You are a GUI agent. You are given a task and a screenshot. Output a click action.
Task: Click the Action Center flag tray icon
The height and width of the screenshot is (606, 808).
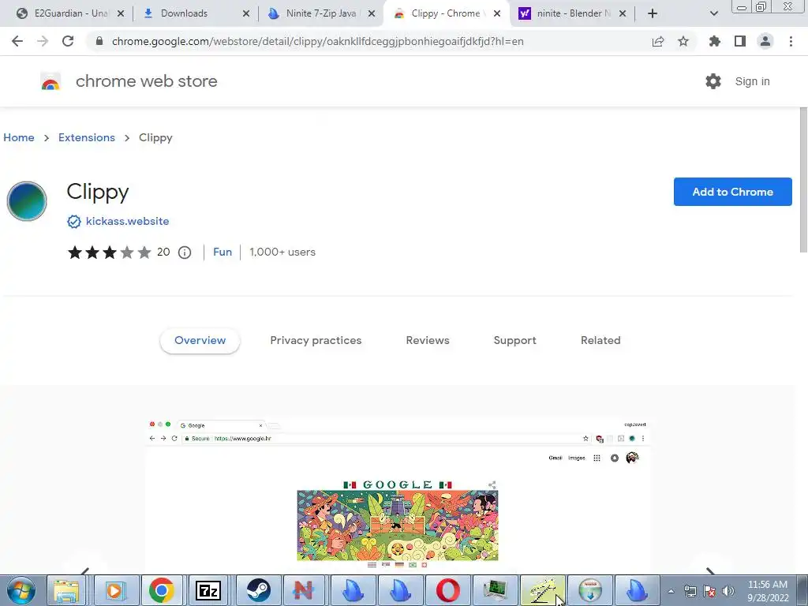click(x=709, y=591)
